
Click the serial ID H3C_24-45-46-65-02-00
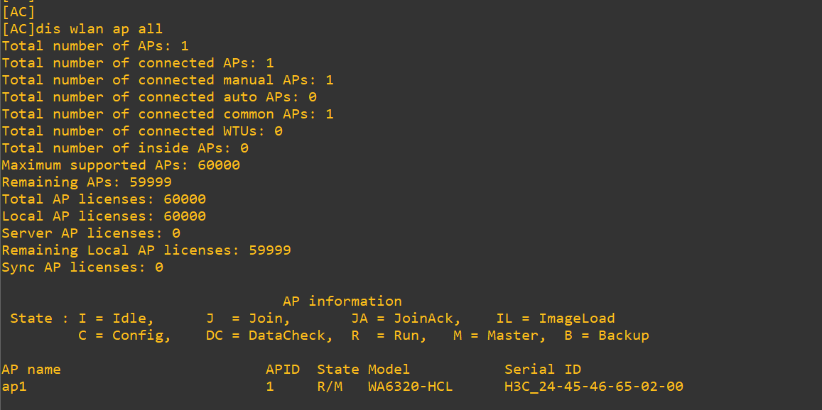click(x=593, y=387)
